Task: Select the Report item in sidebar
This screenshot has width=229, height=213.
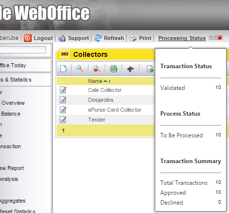Action: (x=12, y=168)
